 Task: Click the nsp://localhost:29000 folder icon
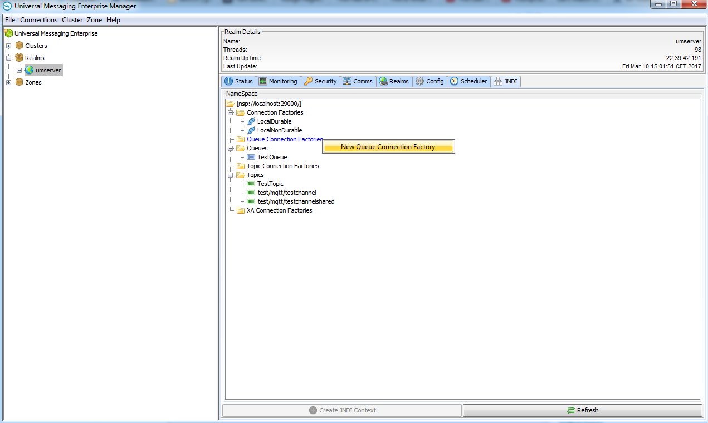pos(230,104)
